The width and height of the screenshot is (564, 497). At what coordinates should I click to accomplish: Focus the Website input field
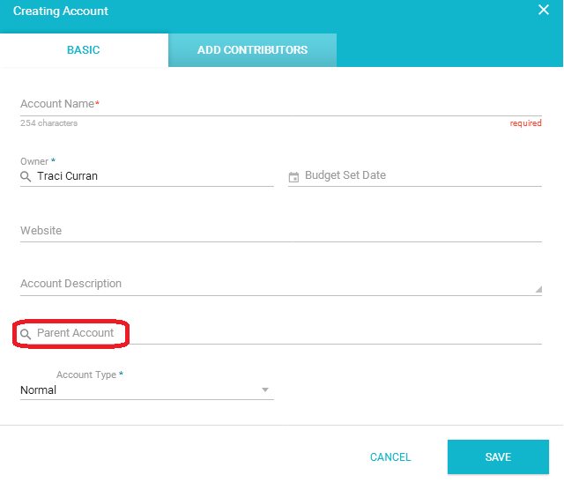(x=281, y=231)
